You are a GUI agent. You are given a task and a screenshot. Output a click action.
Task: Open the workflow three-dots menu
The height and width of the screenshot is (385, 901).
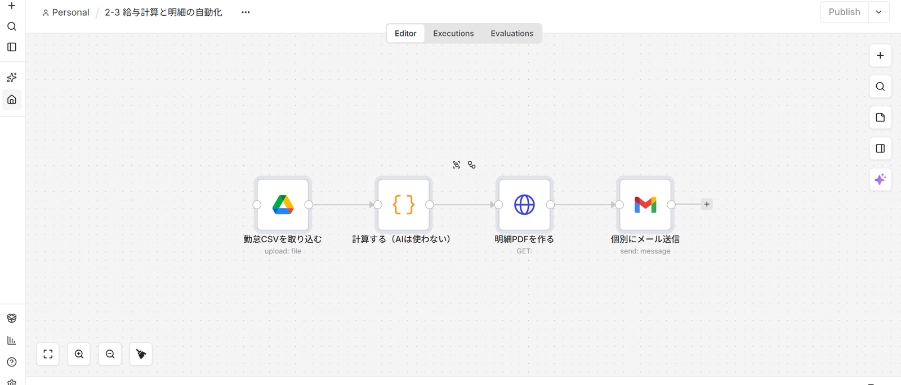(246, 12)
